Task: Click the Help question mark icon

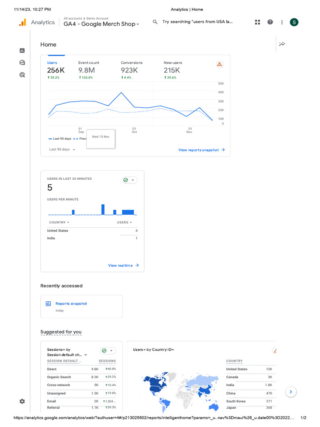Action: point(270,22)
